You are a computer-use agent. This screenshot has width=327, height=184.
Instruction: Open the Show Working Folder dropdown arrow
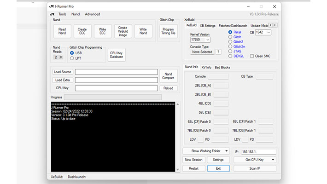(227, 151)
